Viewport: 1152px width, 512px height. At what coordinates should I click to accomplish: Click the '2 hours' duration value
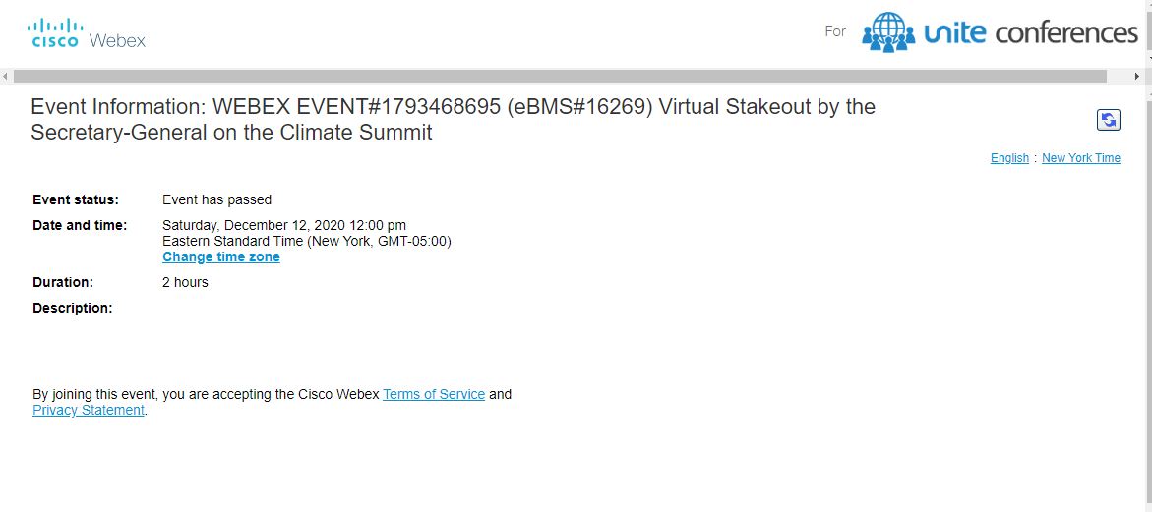(x=185, y=282)
